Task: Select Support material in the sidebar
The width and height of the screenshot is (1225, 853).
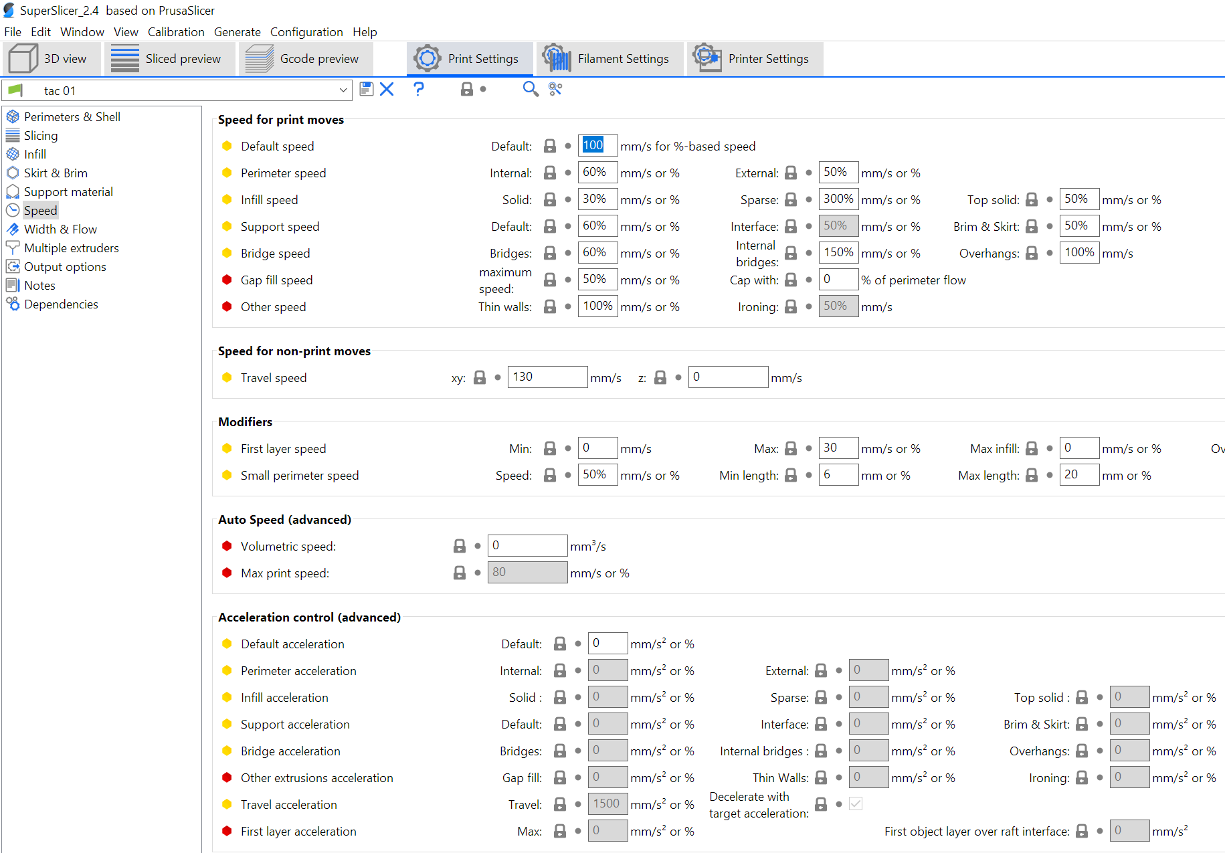Action: pos(68,192)
